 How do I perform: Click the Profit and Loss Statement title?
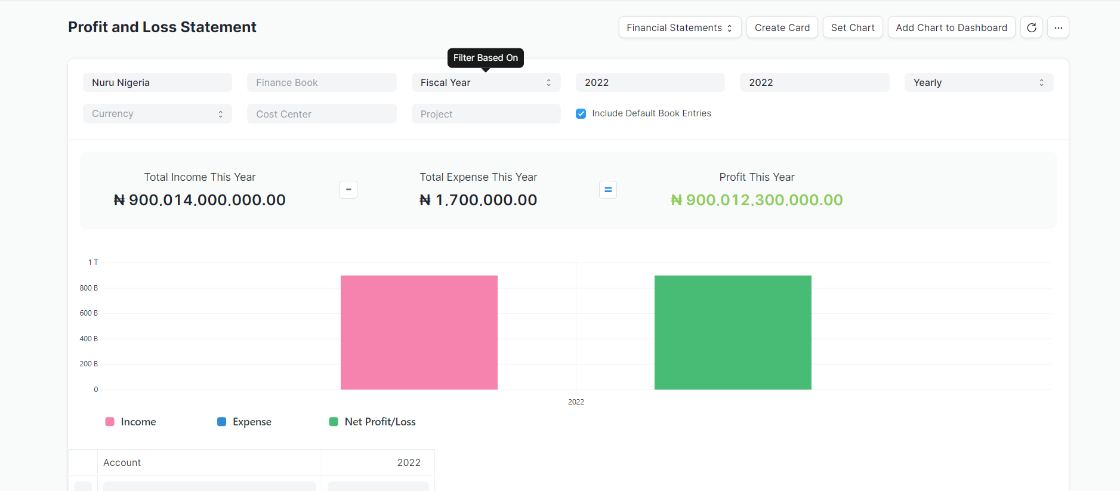pos(162,27)
